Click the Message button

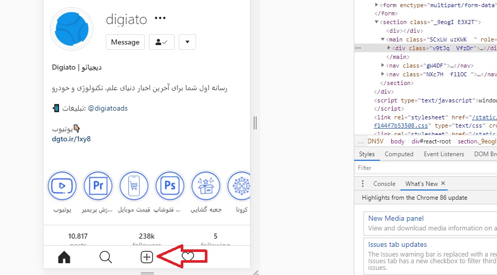tap(125, 42)
